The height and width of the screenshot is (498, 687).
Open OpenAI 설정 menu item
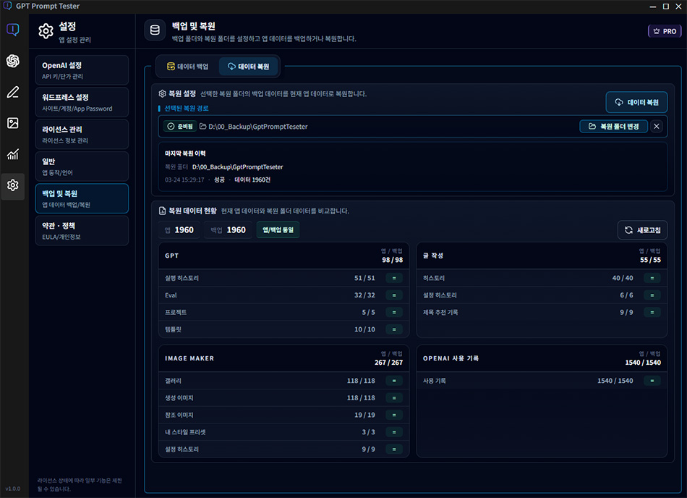tap(81, 70)
